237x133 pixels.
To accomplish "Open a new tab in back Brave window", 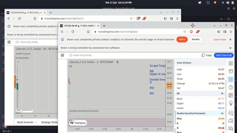I will (x=51, y=13).
